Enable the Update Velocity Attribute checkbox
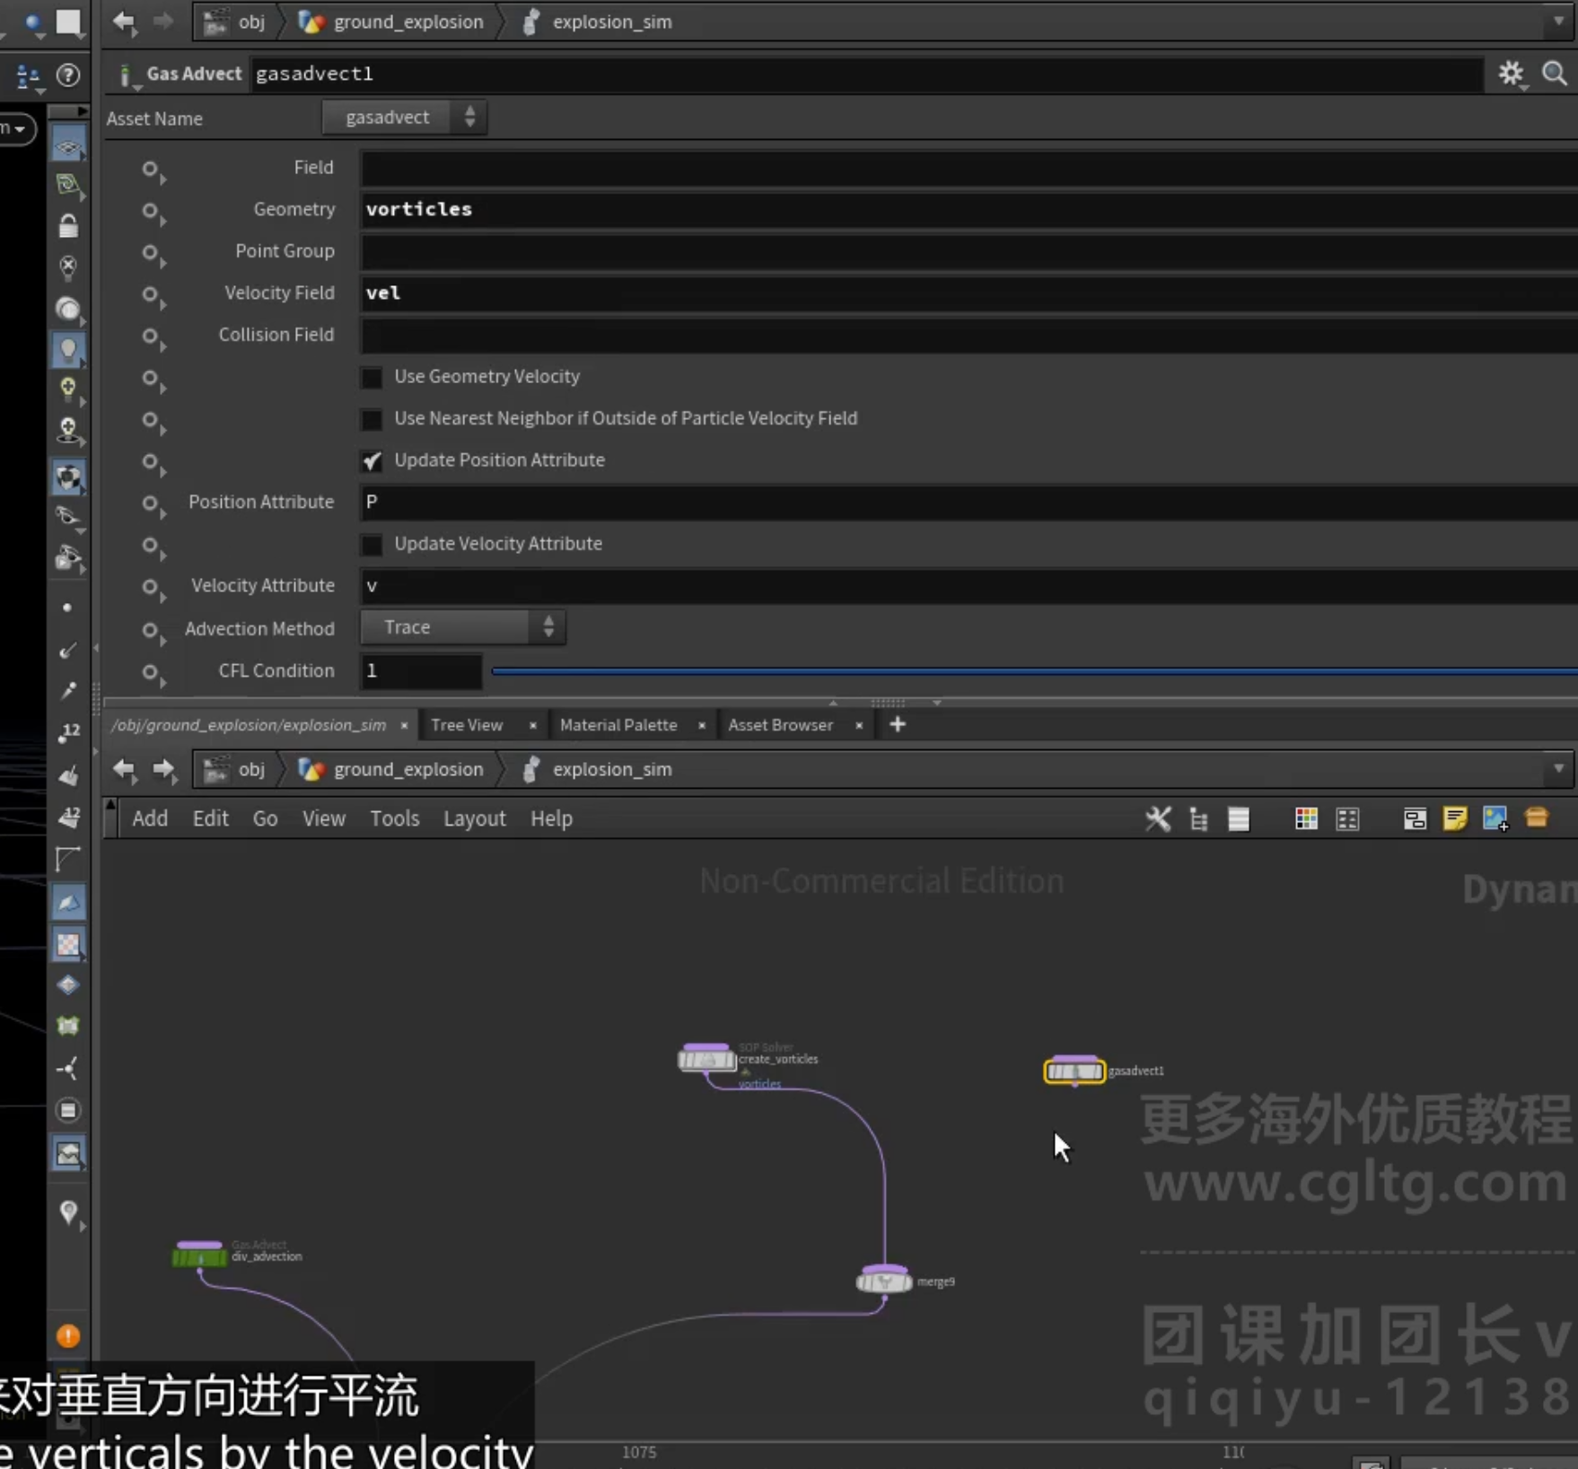 click(x=372, y=545)
